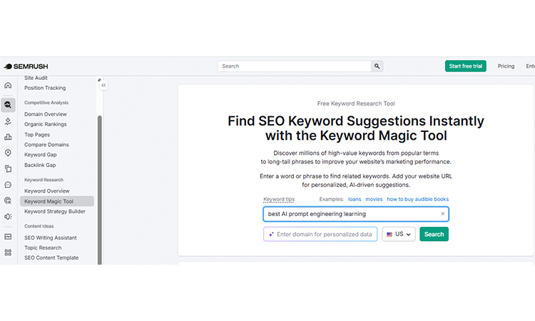Viewport: 535px width, 321px height.
Task: Click the top Search input field
Action: click(295, 66)
